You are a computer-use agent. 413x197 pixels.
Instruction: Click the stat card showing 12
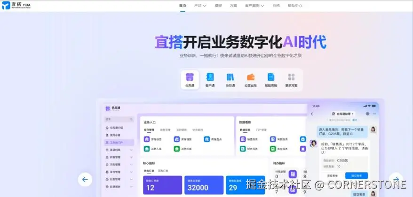click(162, 185)
